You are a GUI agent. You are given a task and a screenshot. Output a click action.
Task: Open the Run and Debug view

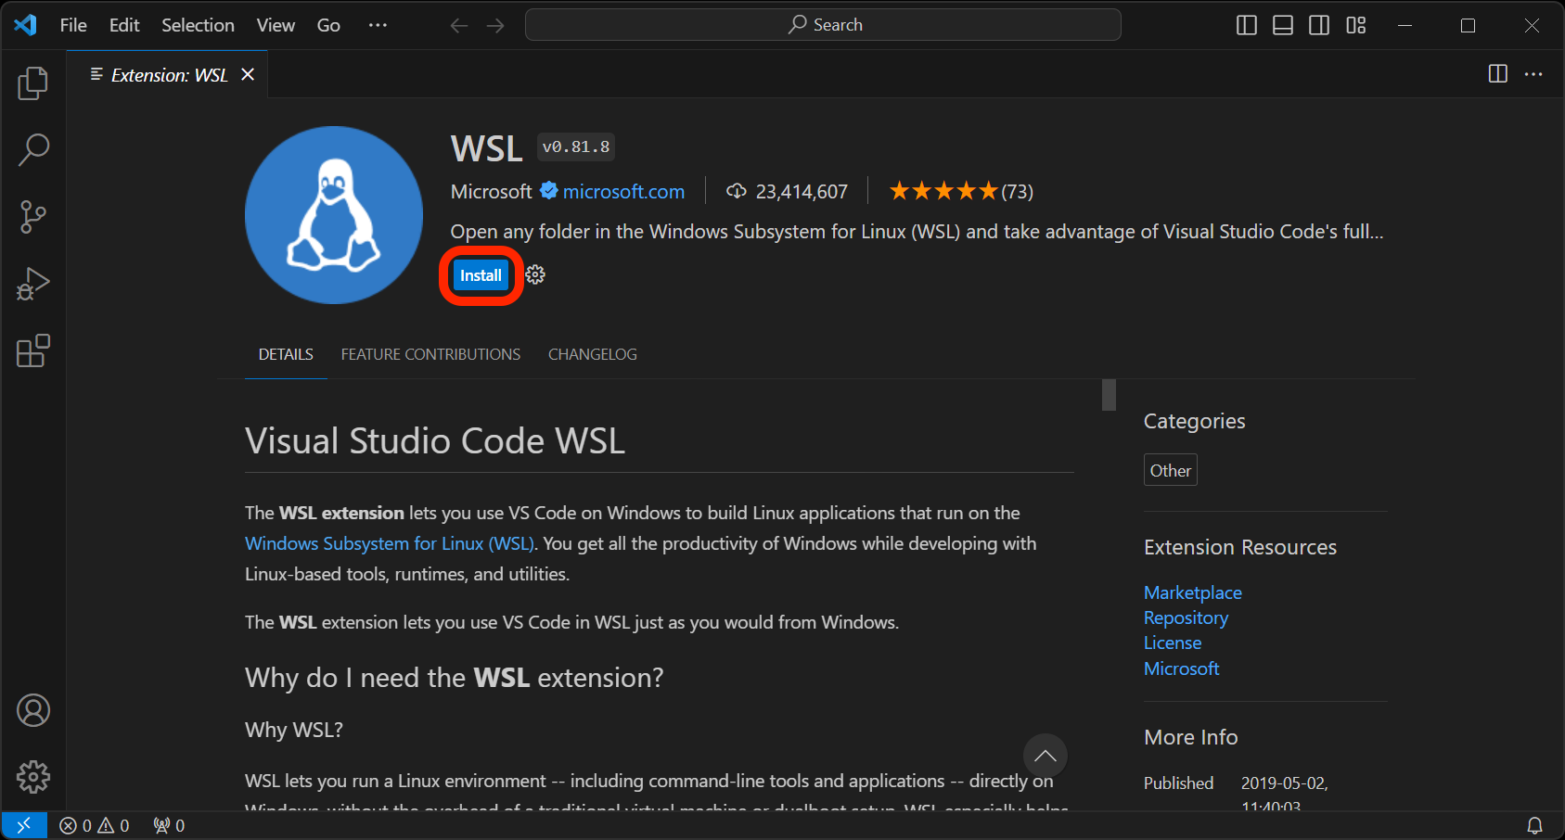pyautogui.click(x=33, y=284)
